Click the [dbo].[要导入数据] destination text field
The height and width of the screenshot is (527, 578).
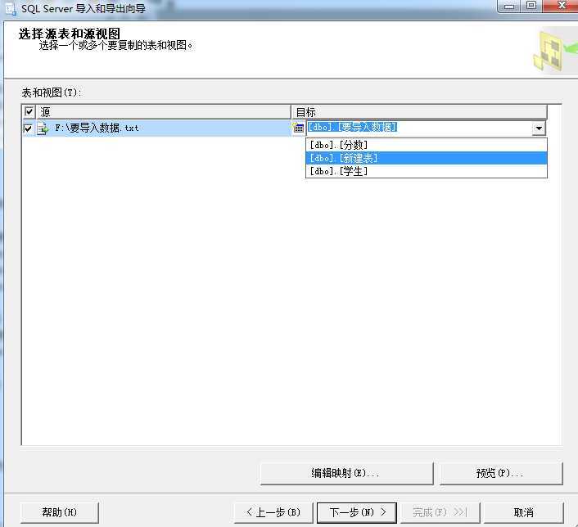[419, 128]
